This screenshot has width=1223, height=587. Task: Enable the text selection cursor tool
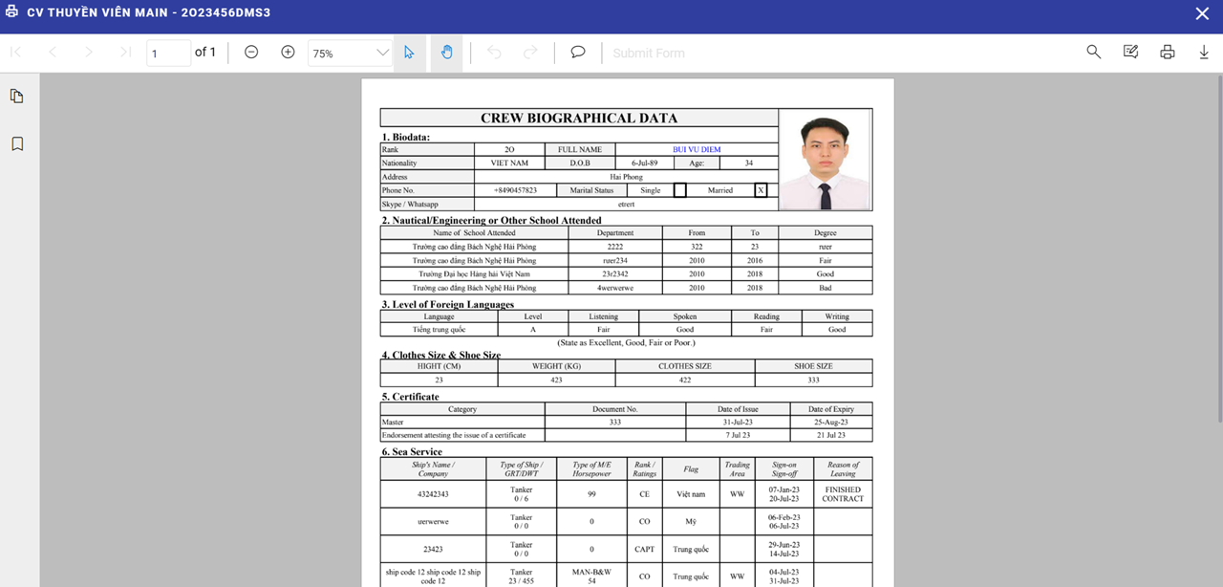(x=409, y=53)
